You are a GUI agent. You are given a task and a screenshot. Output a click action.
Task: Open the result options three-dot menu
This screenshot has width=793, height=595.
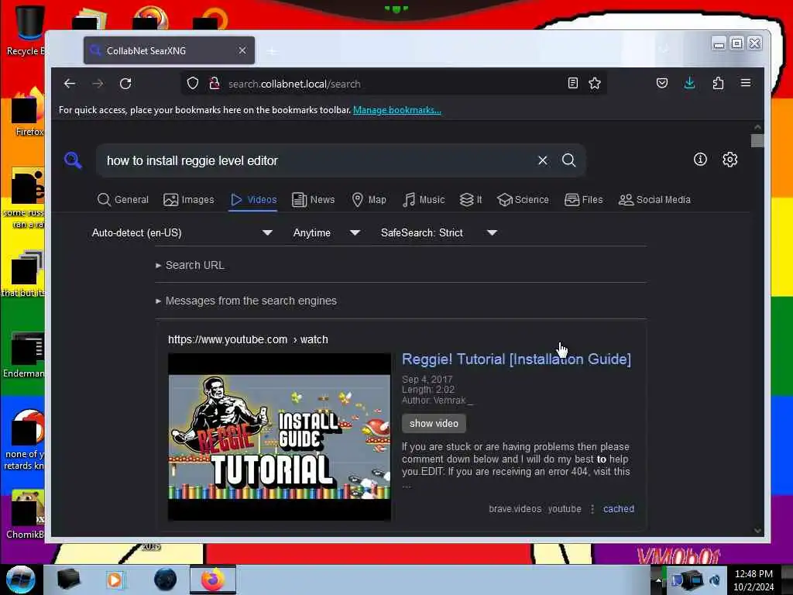click(592, 509)
